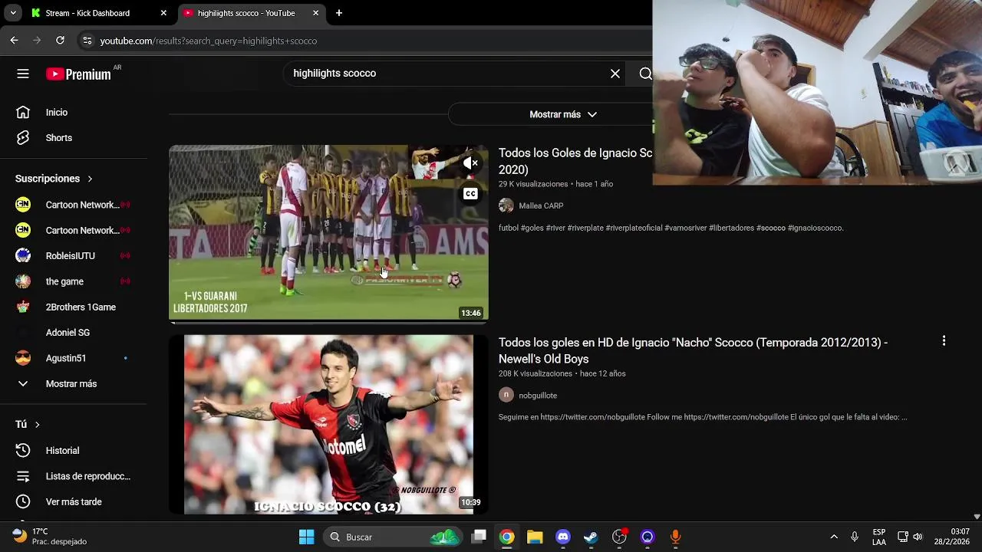Open Steam from the taskbar
This screenshot has width=982, height=552.
[x=591, y=537]
